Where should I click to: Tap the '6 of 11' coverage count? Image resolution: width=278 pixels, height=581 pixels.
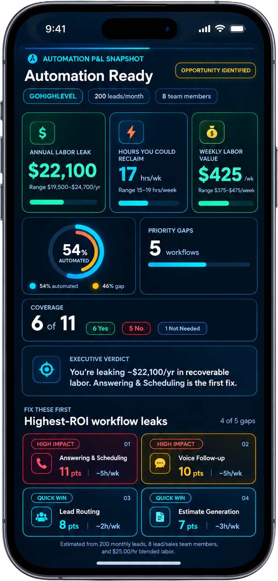click(x=53, y=323)
